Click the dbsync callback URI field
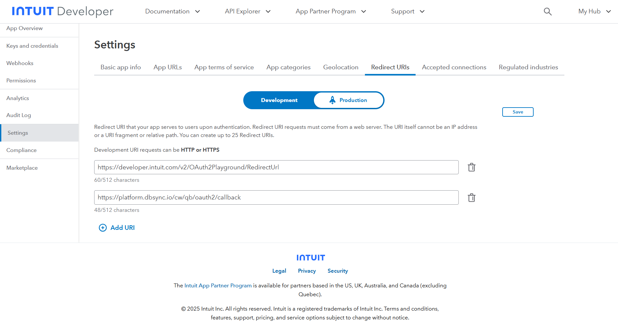The image size is (618, 324). click(x=276, y=197)
